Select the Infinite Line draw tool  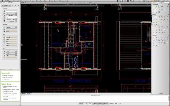[156, 17]
